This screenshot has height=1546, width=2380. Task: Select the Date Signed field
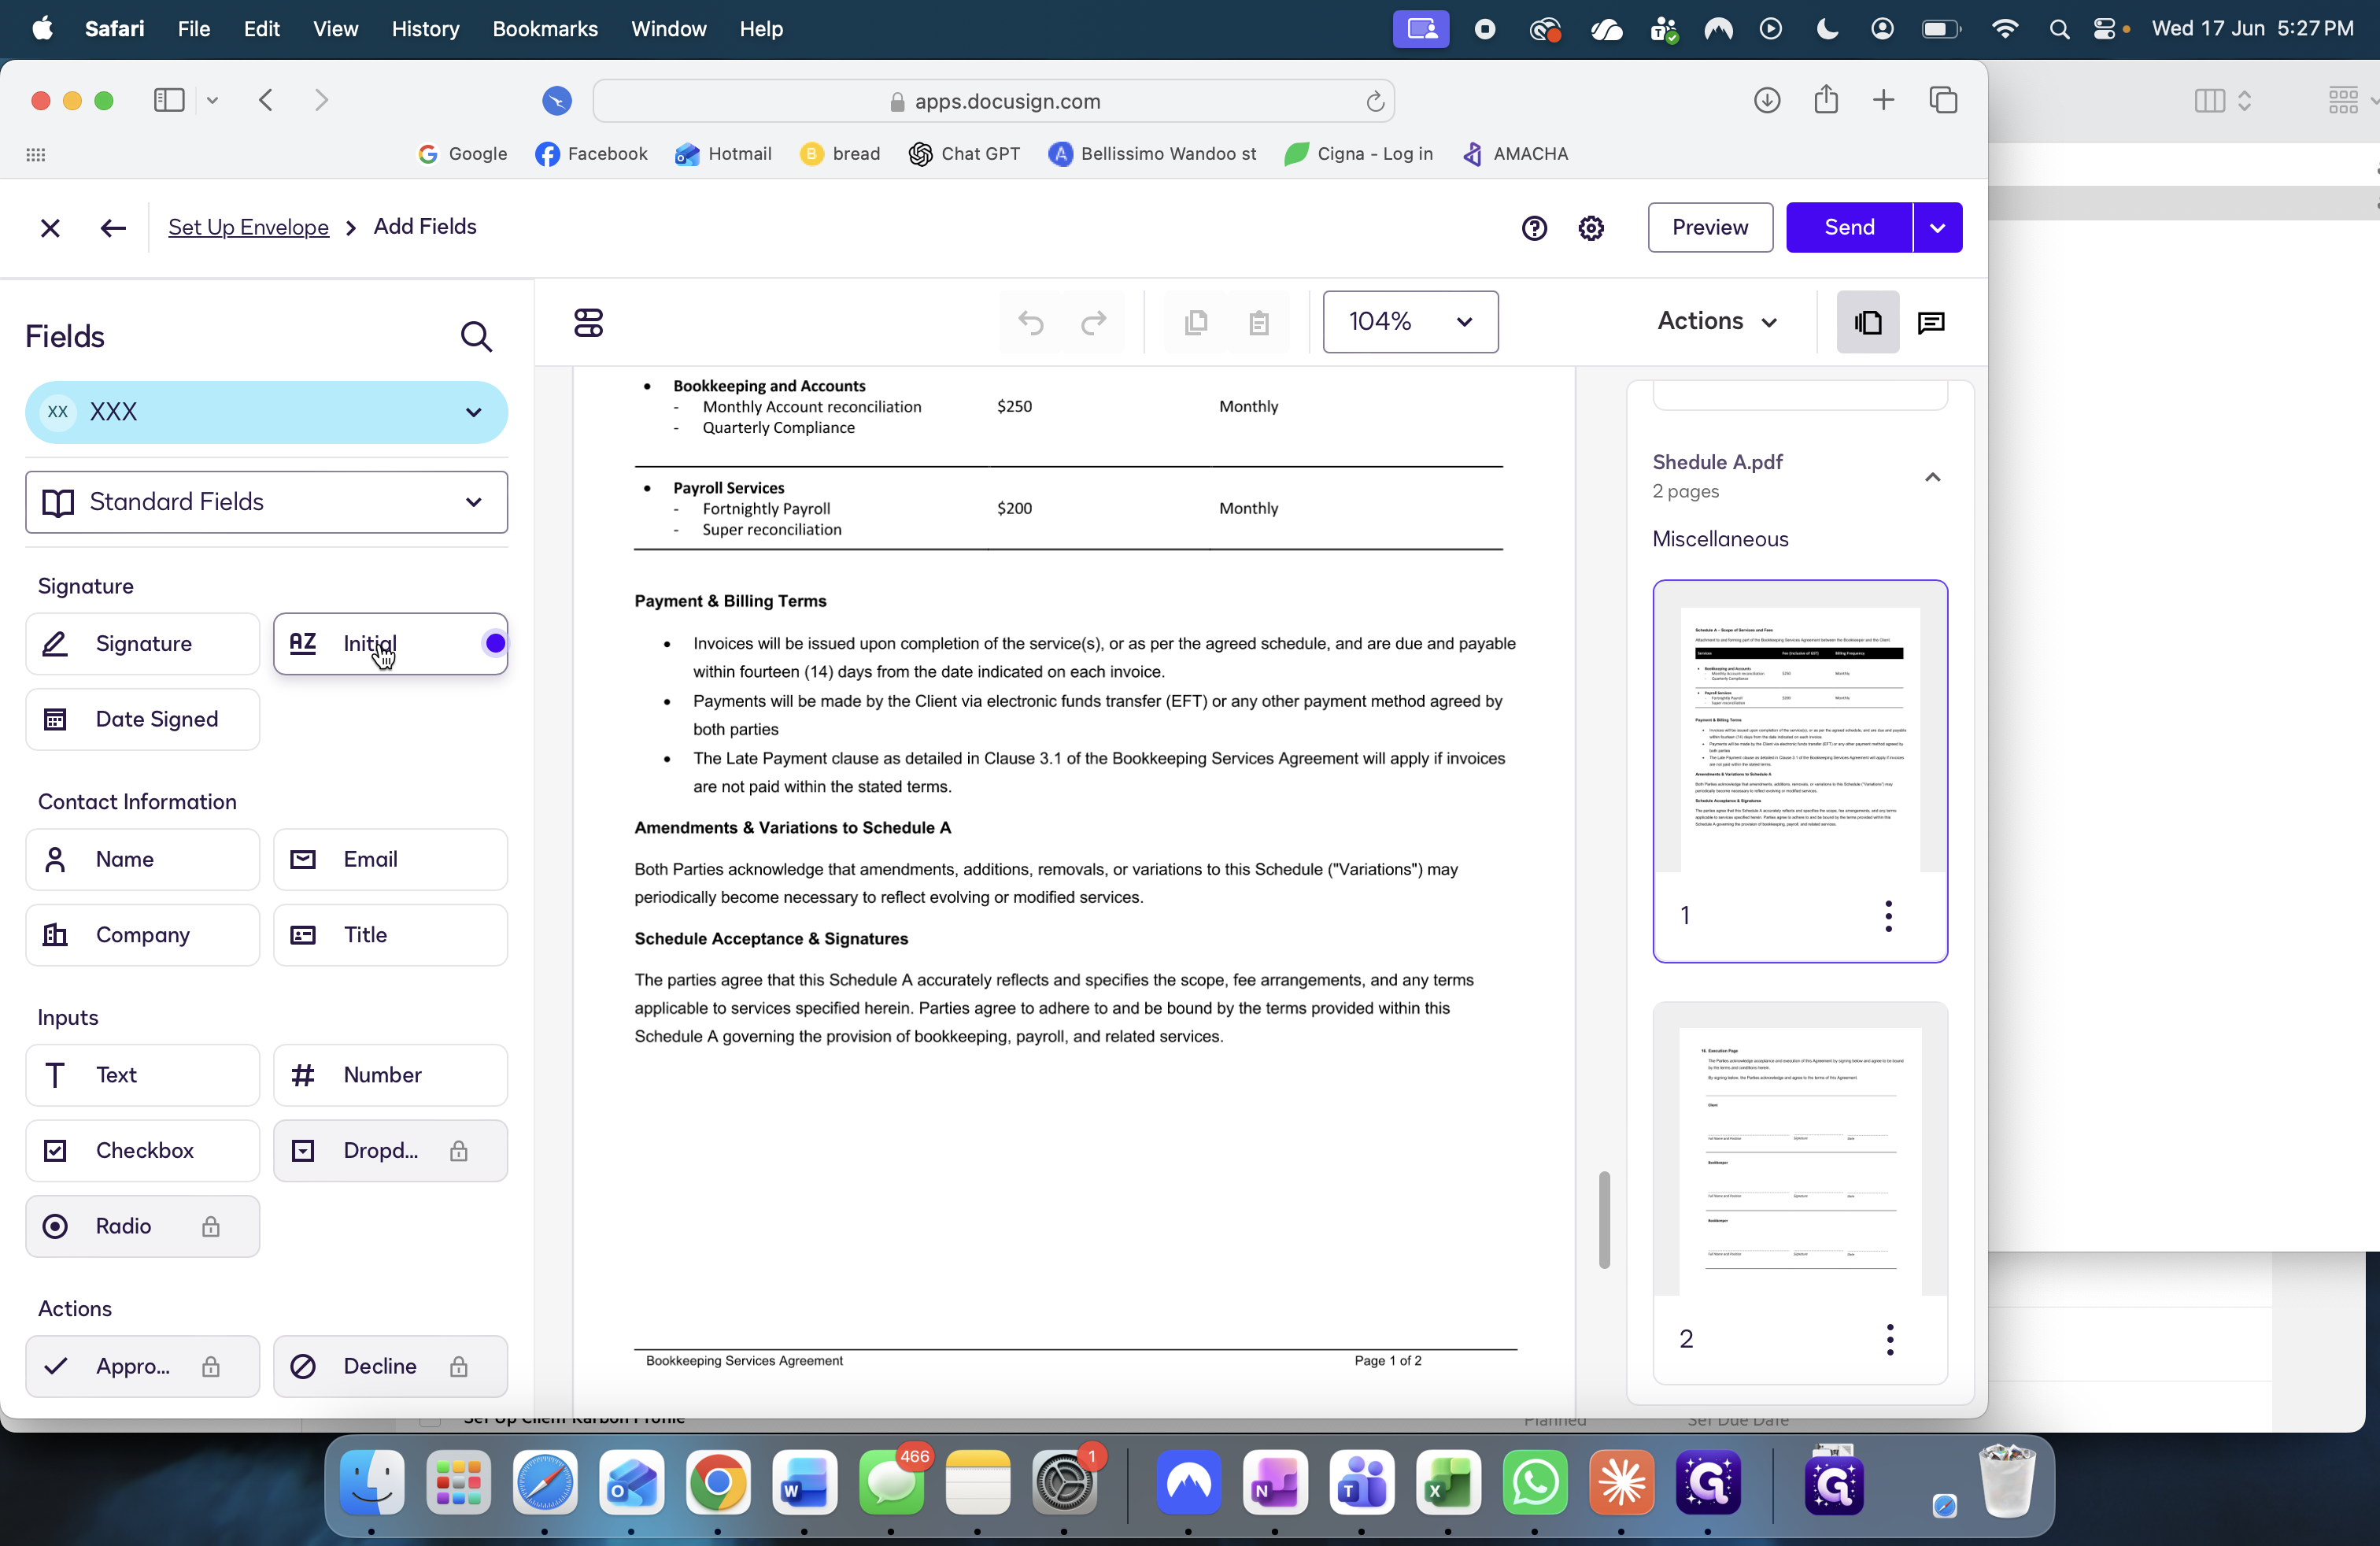point(142,720)
